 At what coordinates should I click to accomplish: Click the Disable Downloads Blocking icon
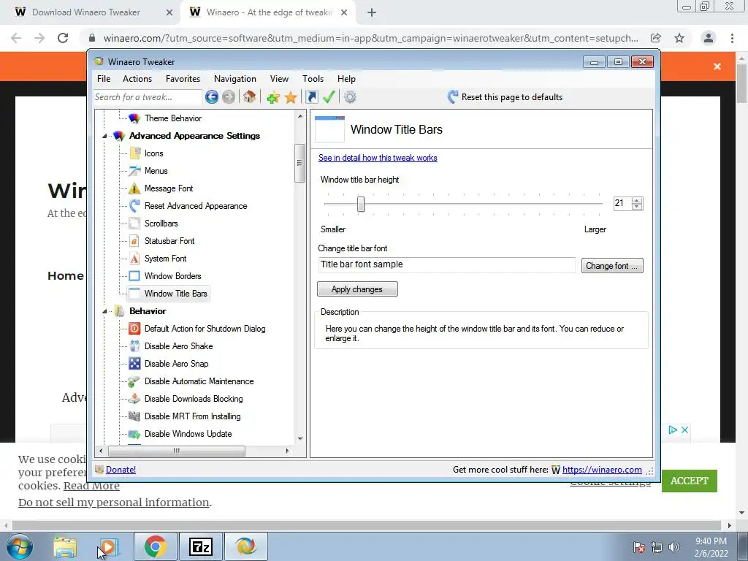135,399
